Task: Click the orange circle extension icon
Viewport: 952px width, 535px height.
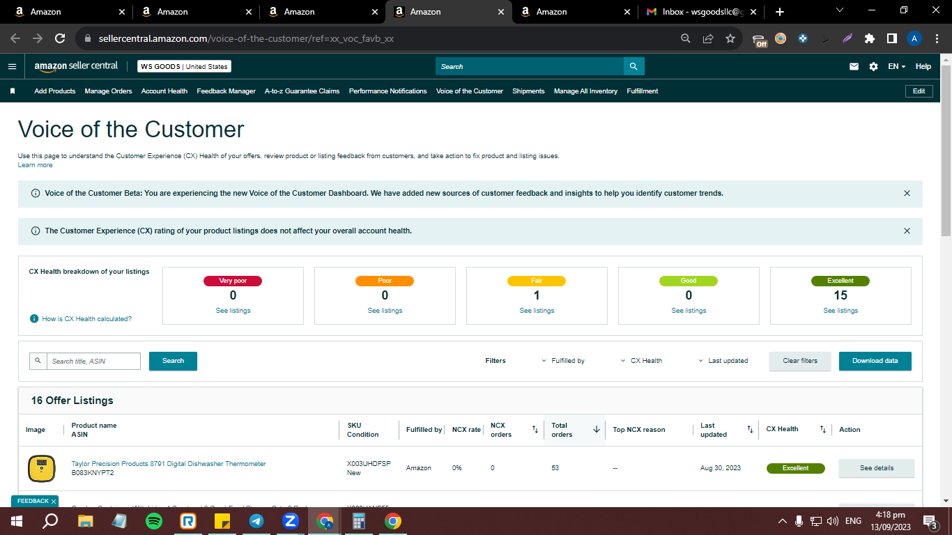Action: (x=781, y=39)
